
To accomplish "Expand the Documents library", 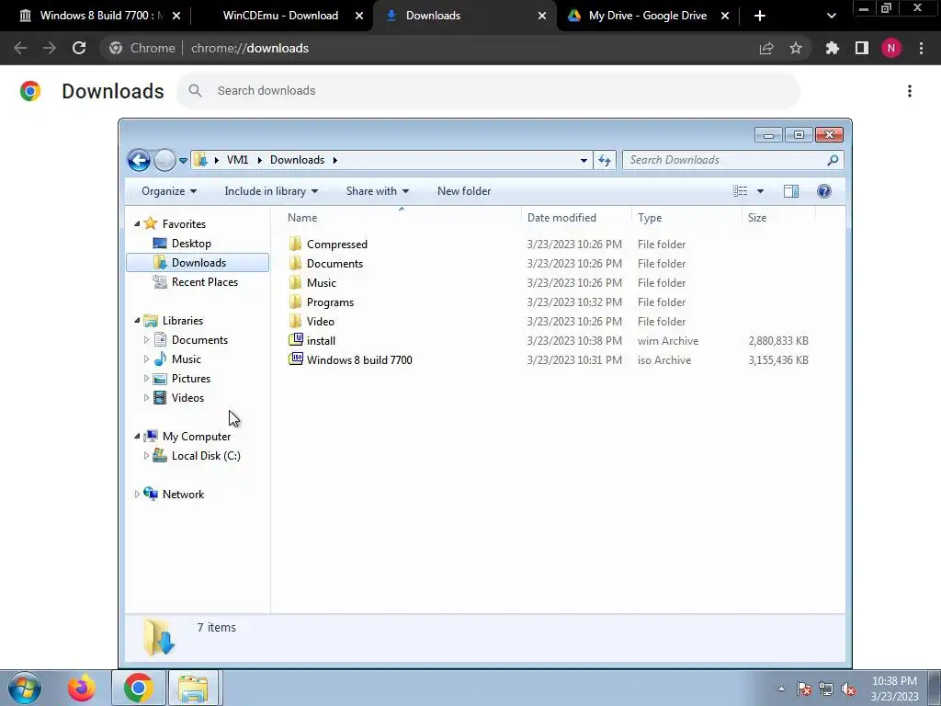I will point(146,340).
